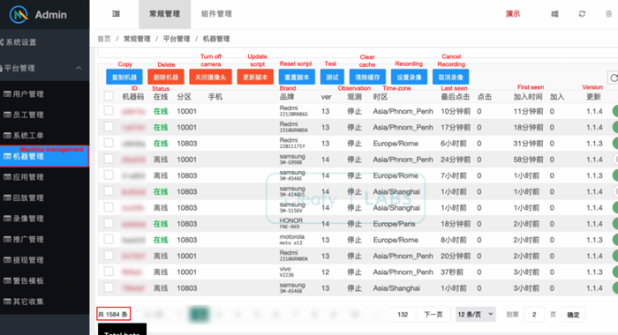Click the 系统工单 sidebar icon
Viewport: 618px width, 335px height.
(7, 136)
